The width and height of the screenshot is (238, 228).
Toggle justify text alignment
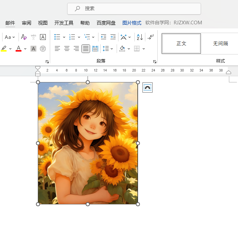pos(86,48)
